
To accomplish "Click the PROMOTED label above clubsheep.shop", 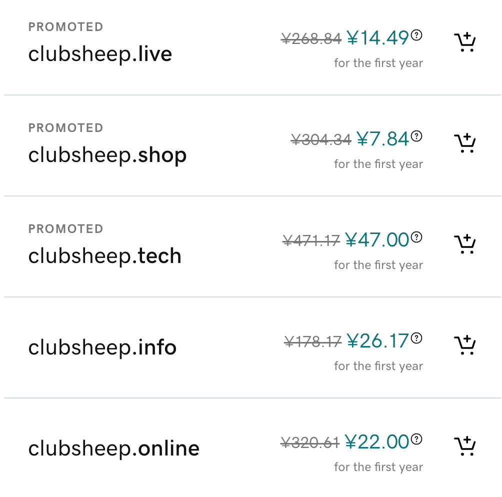I will 65,128.
